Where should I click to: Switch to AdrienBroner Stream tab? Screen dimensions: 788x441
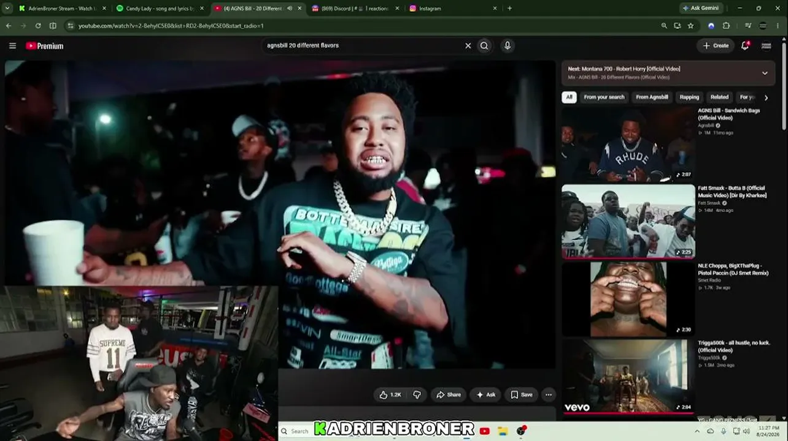[x=63, y=9]
